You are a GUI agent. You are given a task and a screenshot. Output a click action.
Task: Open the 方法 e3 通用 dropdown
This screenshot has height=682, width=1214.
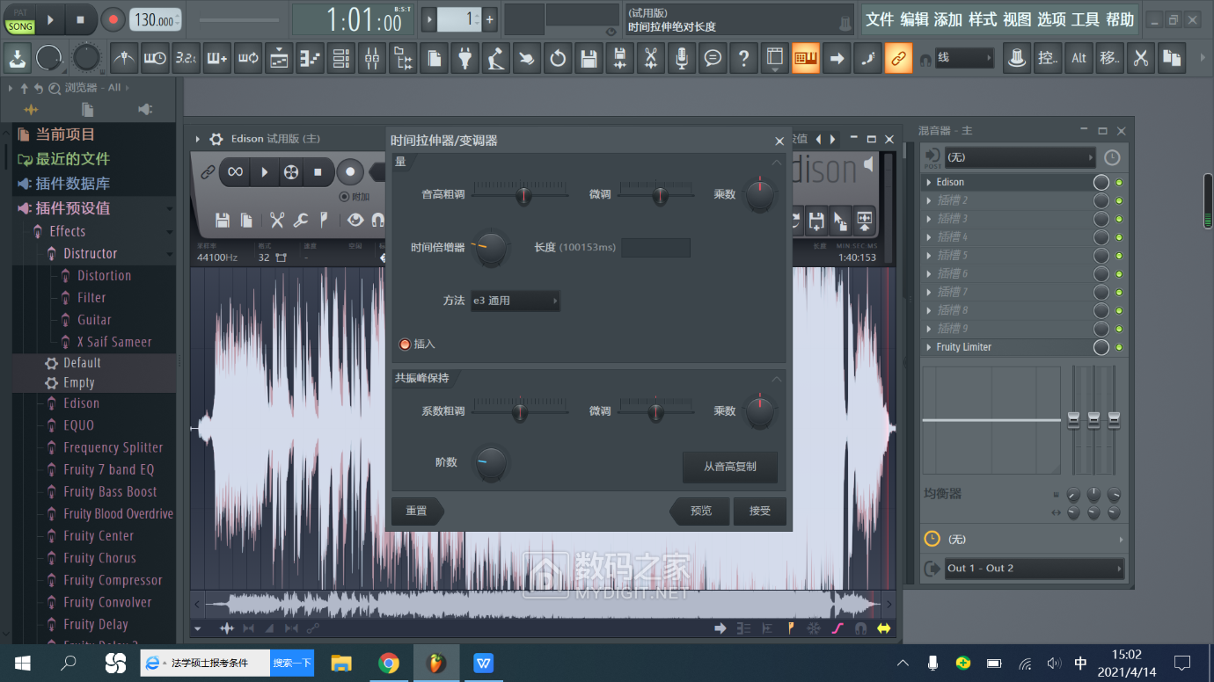[x=515, y=301]
